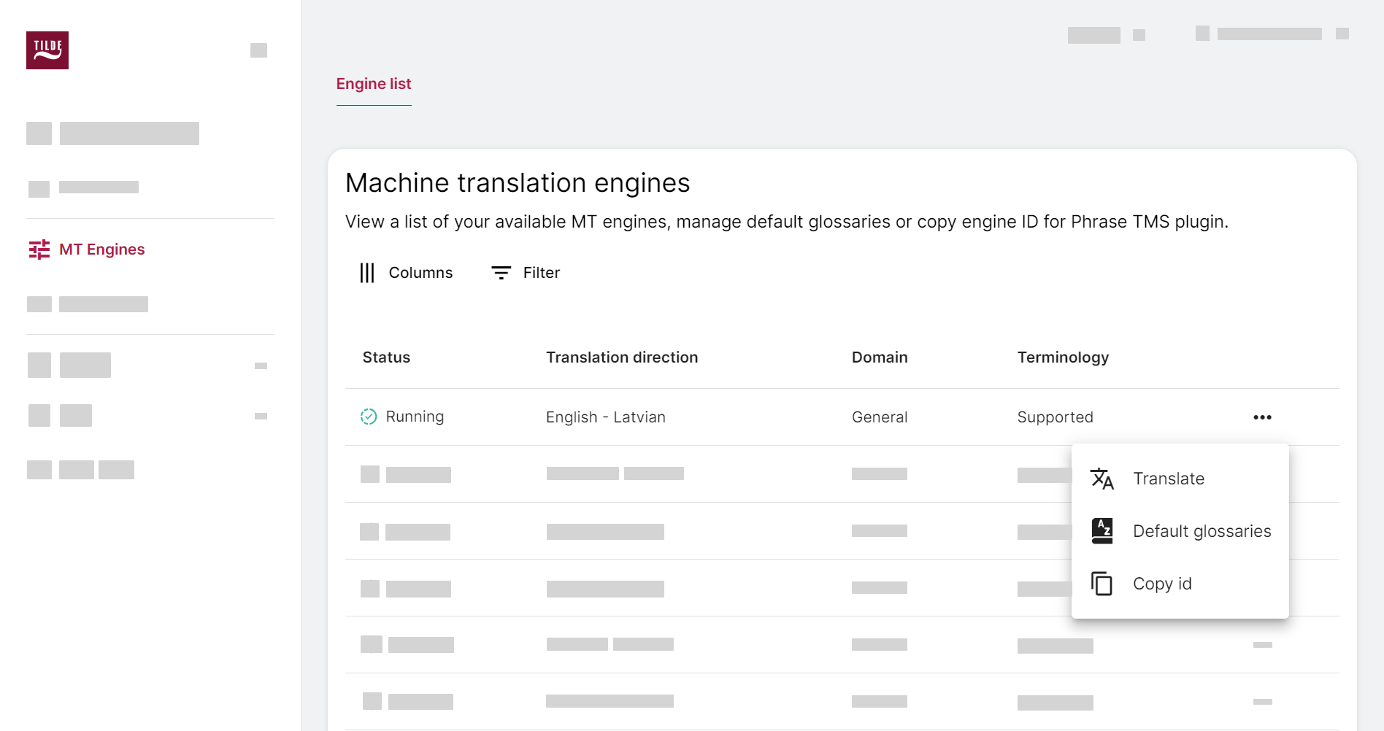Click the Copy id clipboard icon
Viewport: 1384px width, 731px height.
tap(1102, 584)
